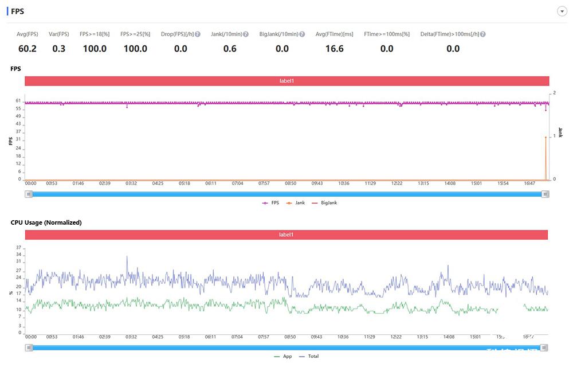Click the Jank(/10min) value 0.6
This screenshot has width=573, height=379.
(x=230, y=49)
